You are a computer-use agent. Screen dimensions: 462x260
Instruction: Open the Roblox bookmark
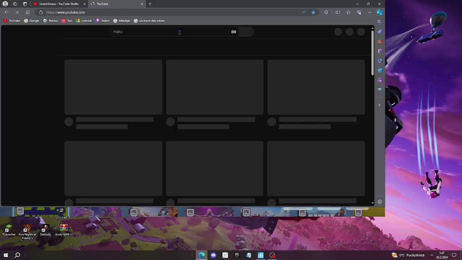coord(51,21)
